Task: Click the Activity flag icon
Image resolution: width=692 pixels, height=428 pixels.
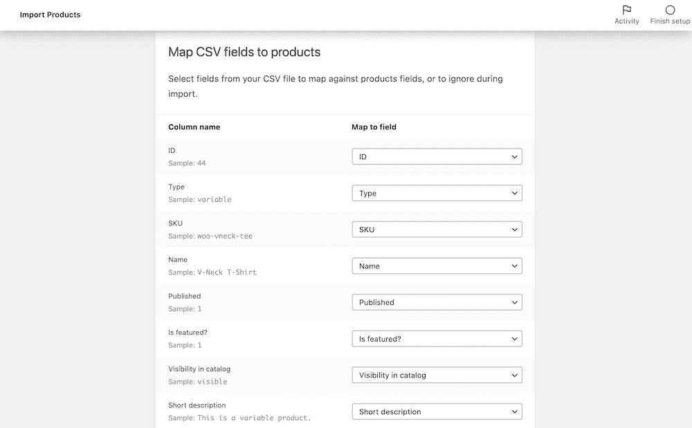Action: (x=626, y=10)
